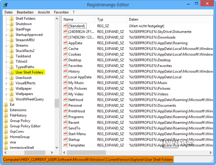The width and height of the screenshot is (216, 165).
Task: Click the StartPage folder icon
Action: 12,29
